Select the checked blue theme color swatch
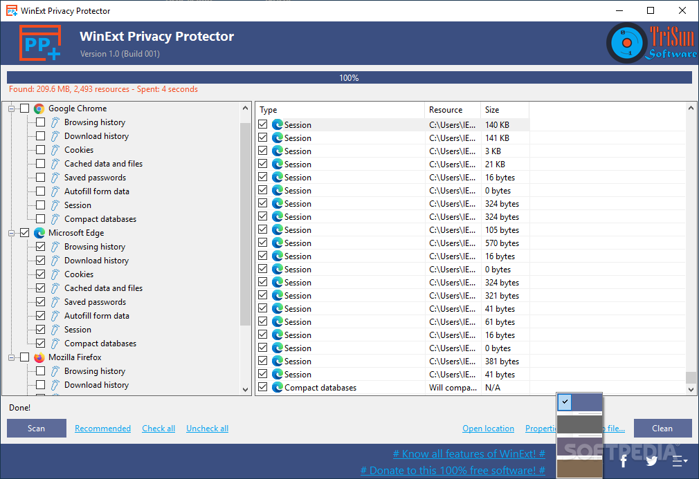Image resolution: width=699 pixels, height=479 pixels. coord(579,402)
